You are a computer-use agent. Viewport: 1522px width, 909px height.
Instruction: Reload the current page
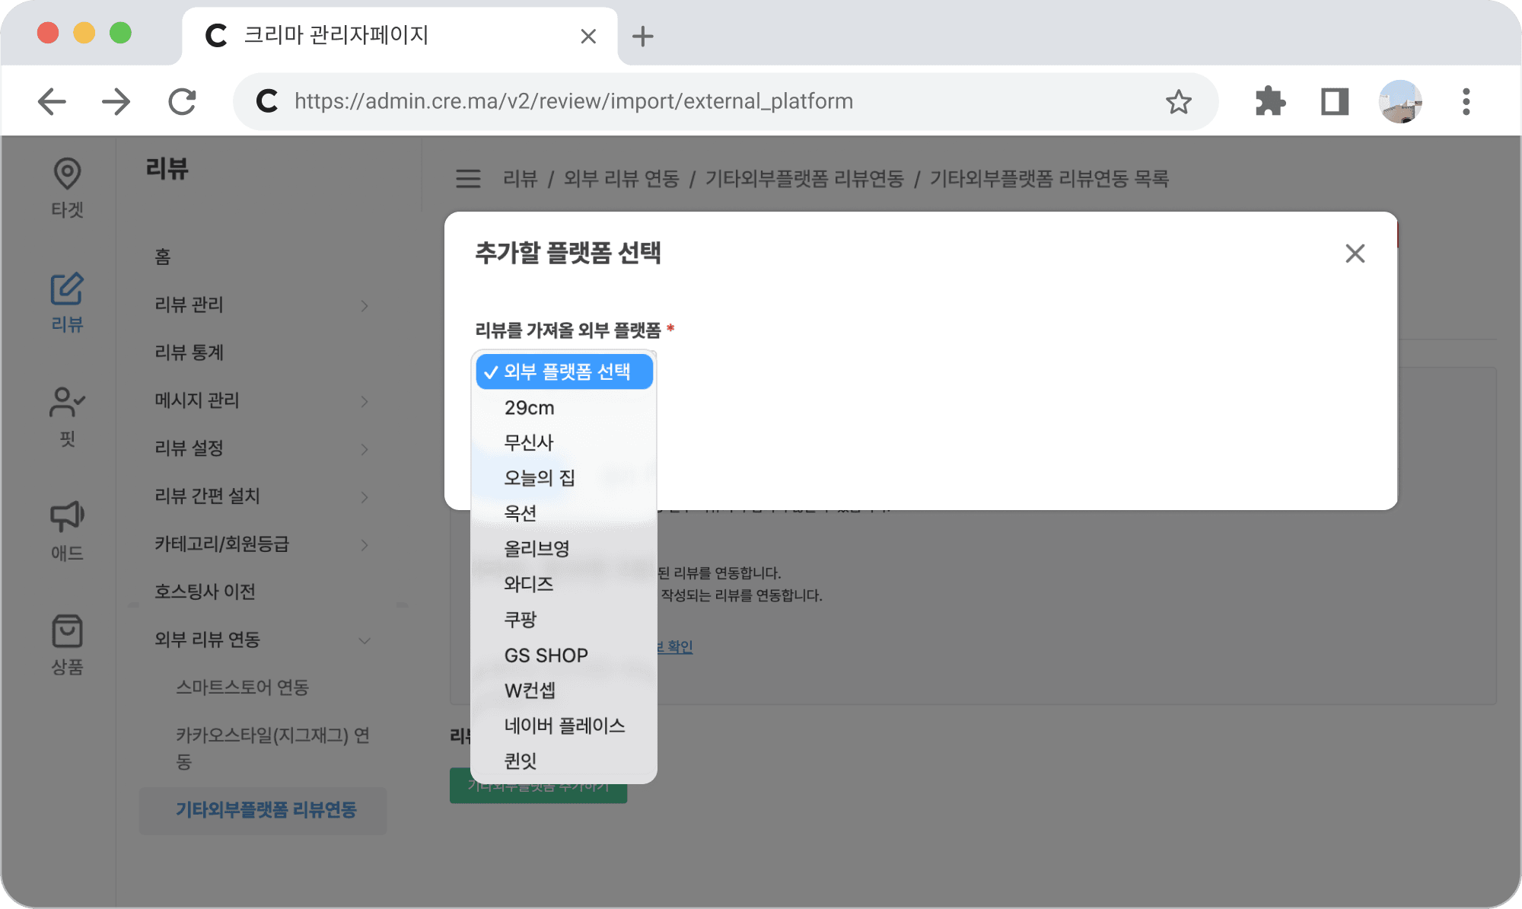[182, 101]
